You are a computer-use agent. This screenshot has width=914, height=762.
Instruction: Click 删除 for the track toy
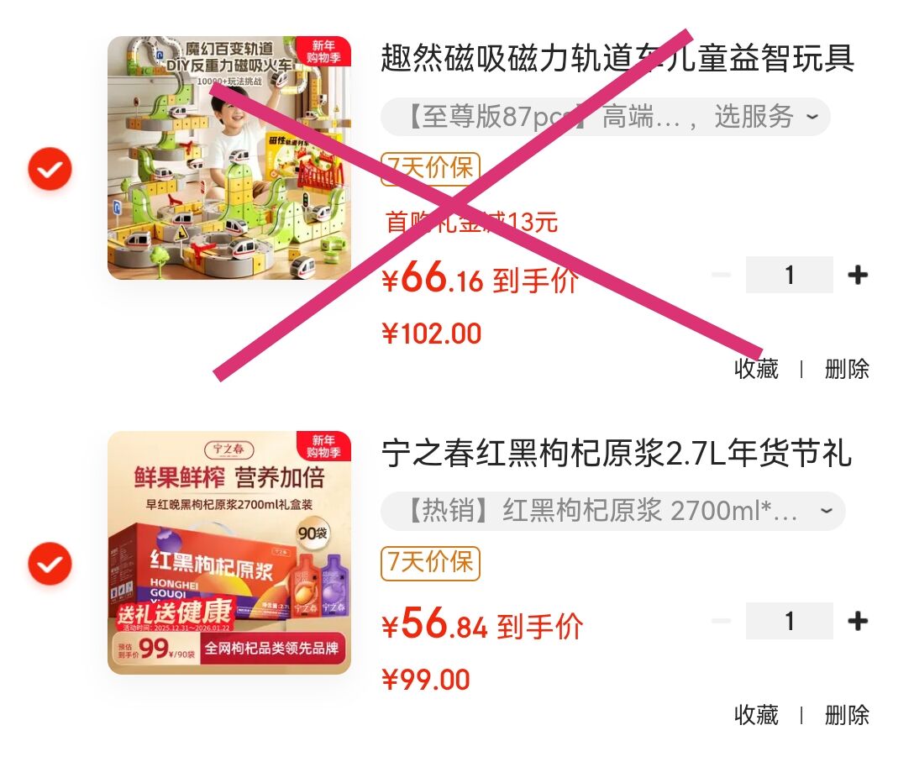click(x=847, y=369)
